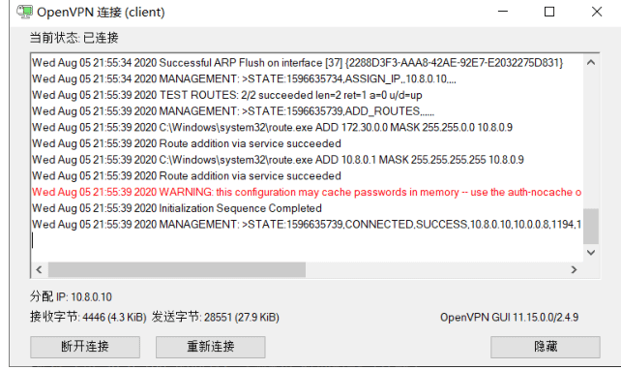The height and width of the screenshot is (370, 621).
Task: Click the 重新连接 reconnect button
Action: coord(211,347)
